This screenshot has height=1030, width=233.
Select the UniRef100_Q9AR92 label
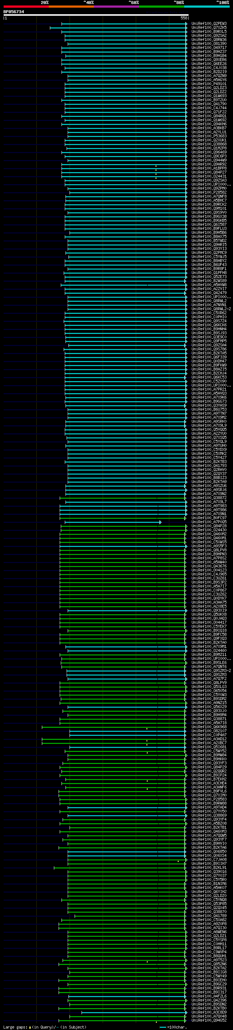pos(209,164)
